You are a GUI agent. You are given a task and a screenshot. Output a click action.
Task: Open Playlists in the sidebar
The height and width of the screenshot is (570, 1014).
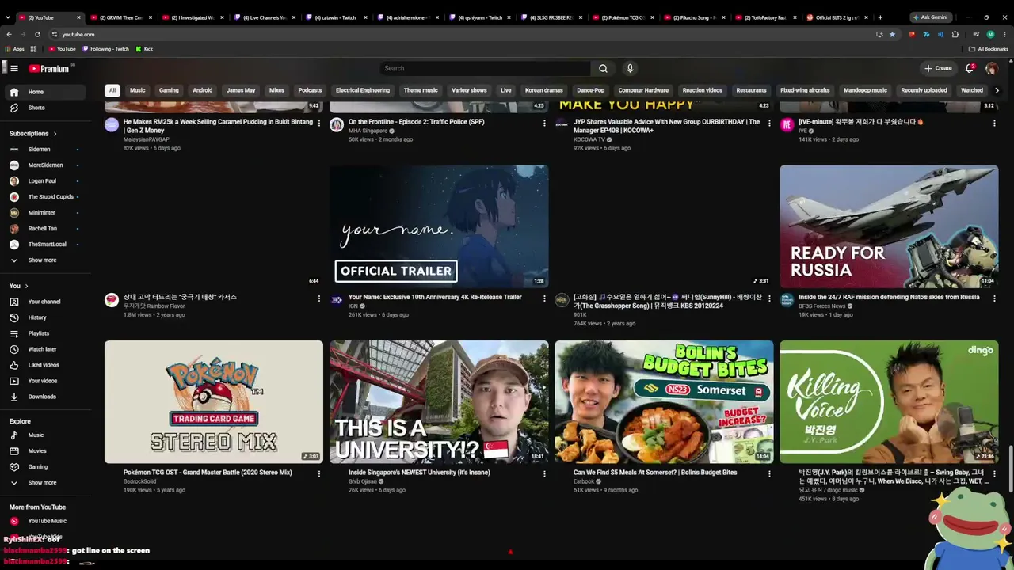[x=44, y=333]
